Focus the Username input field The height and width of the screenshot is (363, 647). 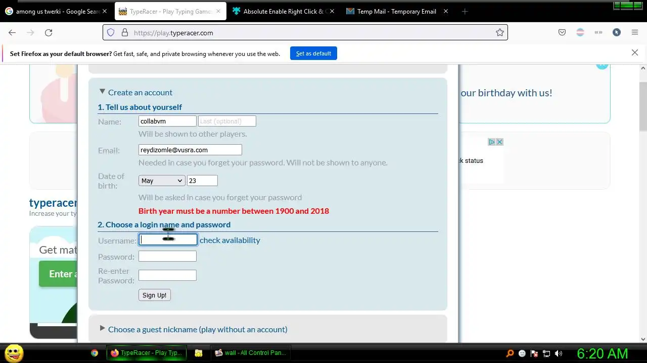168,240
